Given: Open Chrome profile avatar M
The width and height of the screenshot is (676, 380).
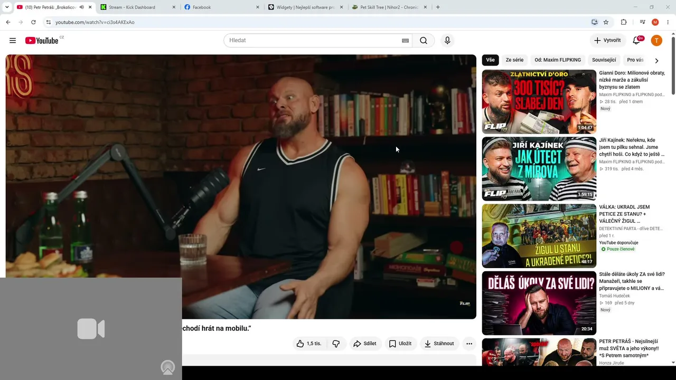Looking at the screenshot, I should [655, 22].
